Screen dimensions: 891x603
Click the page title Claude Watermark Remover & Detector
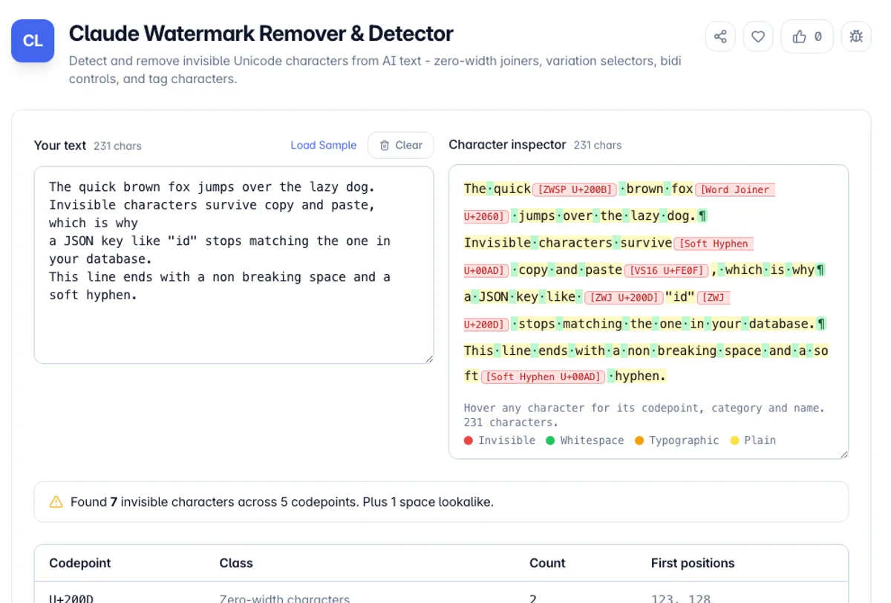click(261, 33)
